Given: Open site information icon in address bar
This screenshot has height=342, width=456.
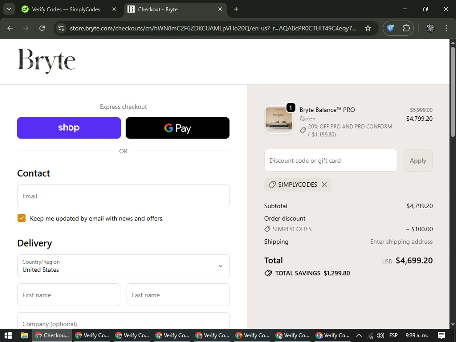Looking at the screenshot, I should pos(61,28).
